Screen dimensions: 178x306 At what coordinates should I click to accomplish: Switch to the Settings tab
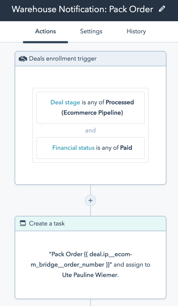point(91,31)
